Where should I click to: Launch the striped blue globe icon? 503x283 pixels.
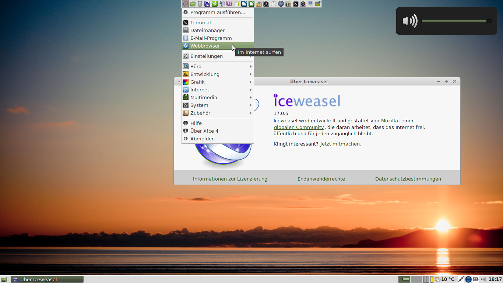point(281,4)
